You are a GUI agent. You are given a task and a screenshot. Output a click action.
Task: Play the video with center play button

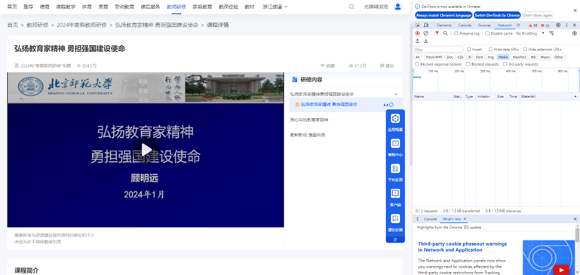pos(146,150)
